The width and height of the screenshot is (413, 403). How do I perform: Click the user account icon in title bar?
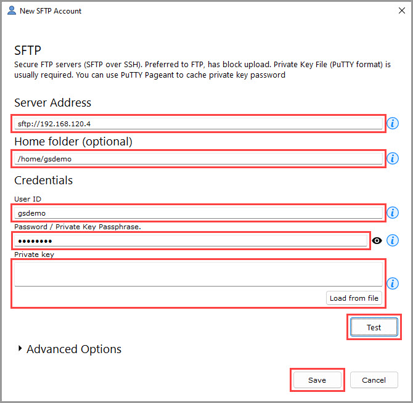[x=11, y=10]
